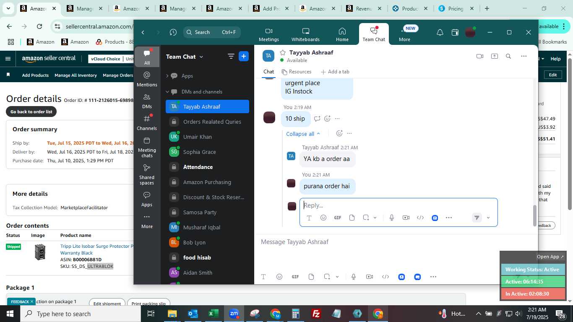573x322 pixels.
Task: Click the blue plus new chat button
Action: (244, 56)
